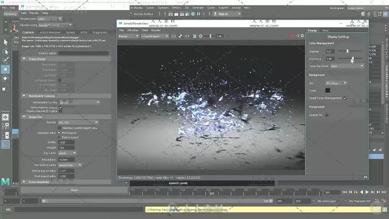This screenshot has height=219, width=389.
Task: Open RenderView settings gear icon
Action: [x=302, y=36]
